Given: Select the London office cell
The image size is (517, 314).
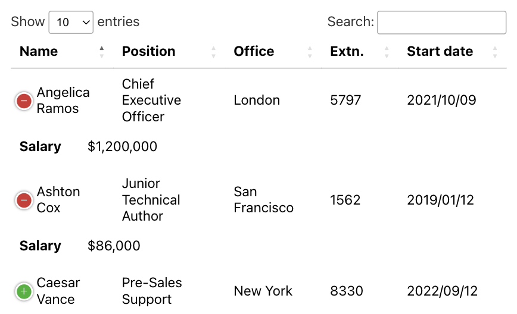Looking at the screenshot, I should (x=257, y=101).
